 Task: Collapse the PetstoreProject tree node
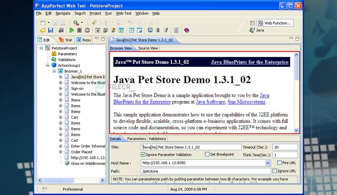[x=41, y=48]
